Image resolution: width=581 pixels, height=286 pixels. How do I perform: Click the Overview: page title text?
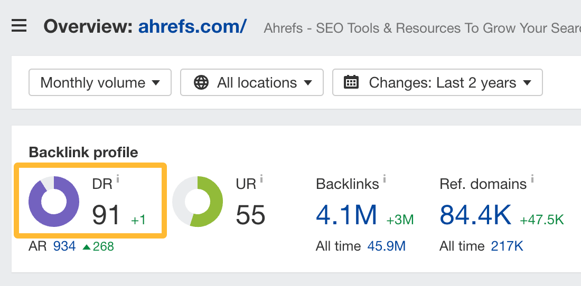tap(88, 26)
